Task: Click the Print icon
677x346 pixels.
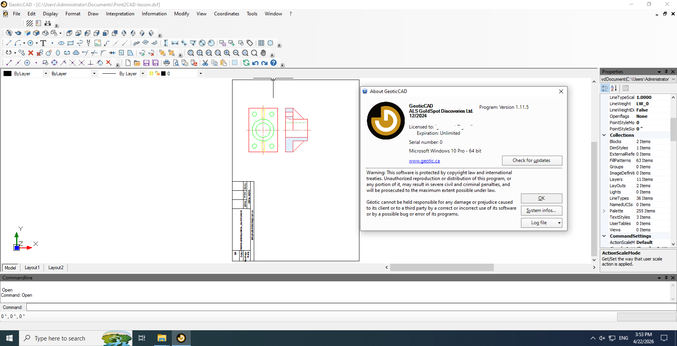Action: pos(167,63)
